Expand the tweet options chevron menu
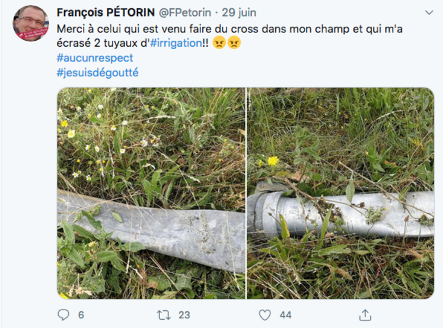This screenshot has width=443, height=328. click(429, 12)
